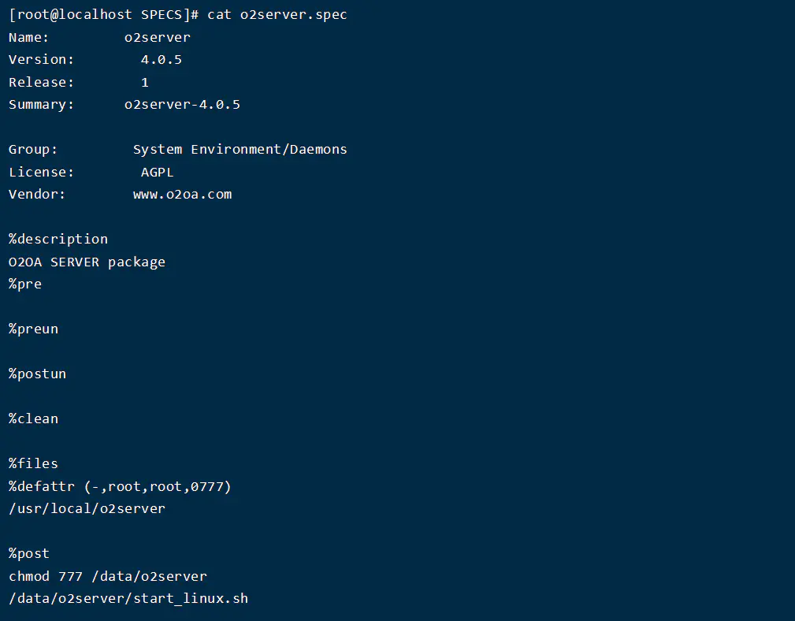
Task: Click the /usr/local/o2server path
Action: tap(87, 508)
